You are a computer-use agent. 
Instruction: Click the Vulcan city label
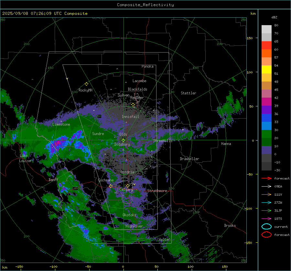point(165,239)
